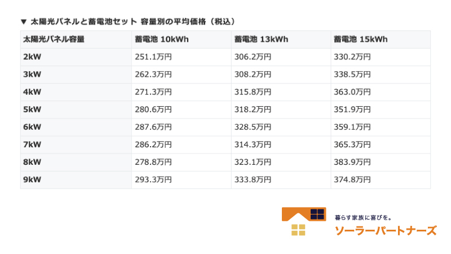Click the Solar Partners house logo icon

[x=304, y=221]
